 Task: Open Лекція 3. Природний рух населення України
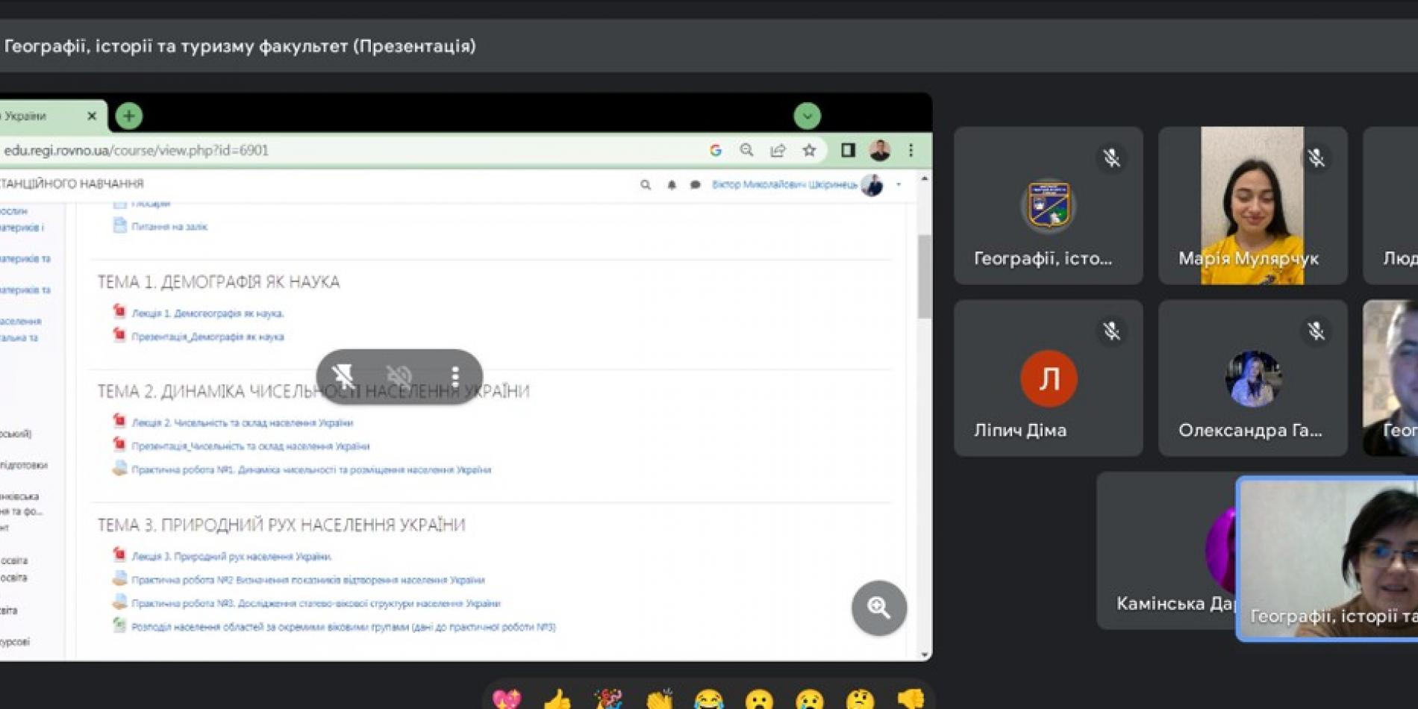point(231,556)
